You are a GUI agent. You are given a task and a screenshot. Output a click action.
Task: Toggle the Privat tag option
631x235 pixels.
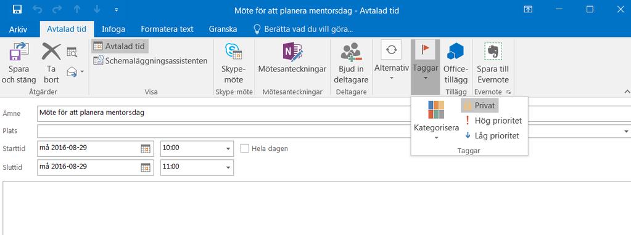point(480,106)
